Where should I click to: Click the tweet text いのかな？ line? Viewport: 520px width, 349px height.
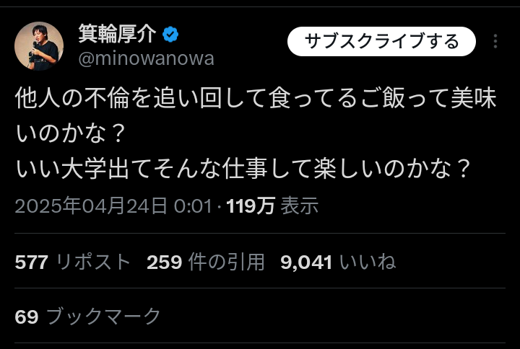70,133
